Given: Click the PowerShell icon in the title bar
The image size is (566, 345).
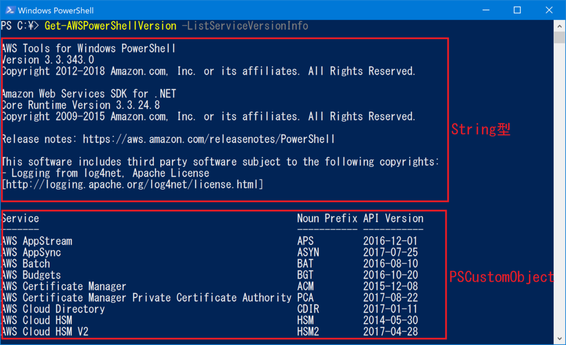Looking at the screenshot, I should [x=10, y=10].
